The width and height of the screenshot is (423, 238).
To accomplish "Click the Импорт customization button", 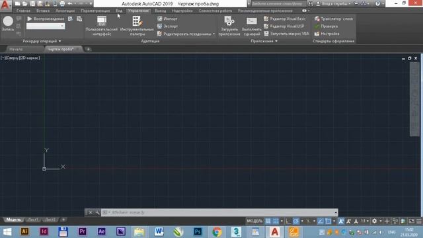I will (167, 19).
